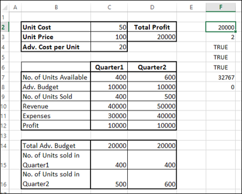The image size is (242, 194).
Task: Click the Unit Cost value 50
Action: [x=109, y=27]
